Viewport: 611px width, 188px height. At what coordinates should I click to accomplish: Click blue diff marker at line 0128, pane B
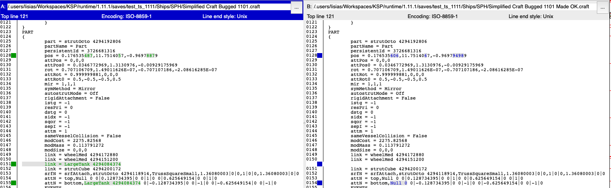click(320, 55)
